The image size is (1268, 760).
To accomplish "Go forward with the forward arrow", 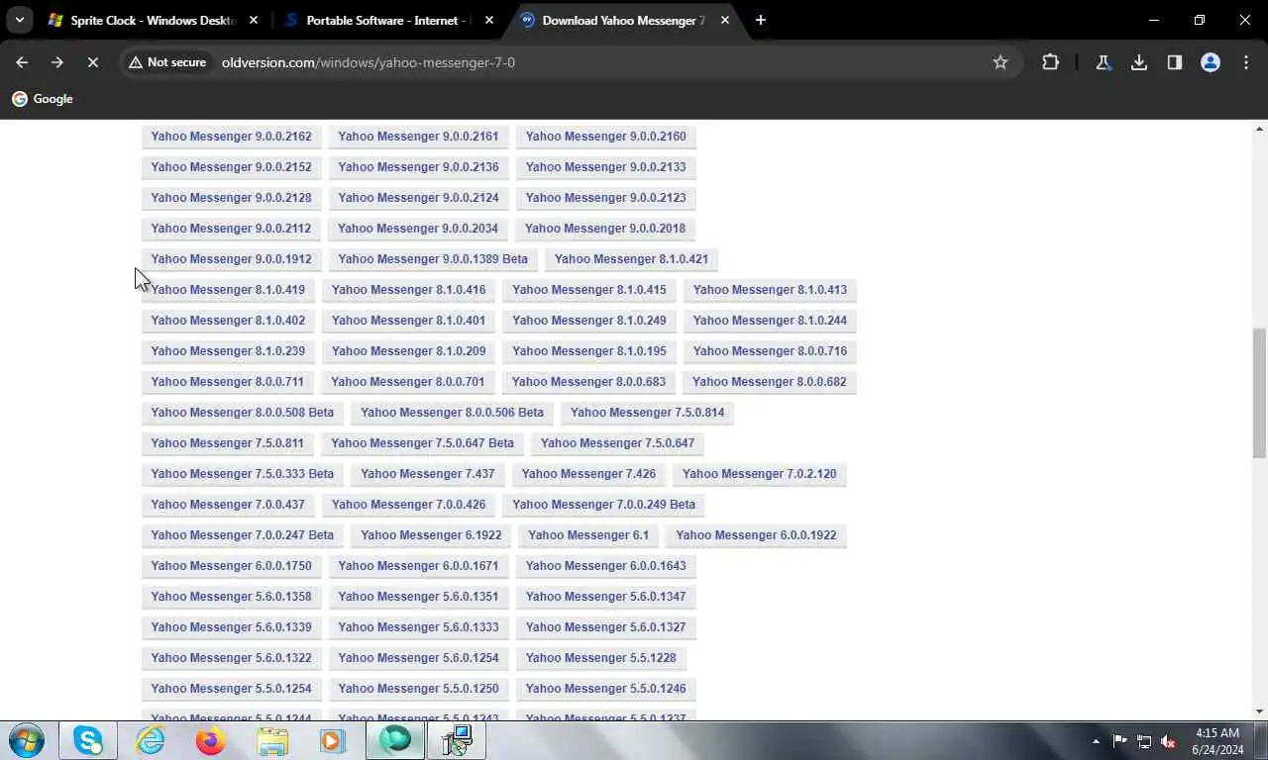I will (x=57, y=62).
